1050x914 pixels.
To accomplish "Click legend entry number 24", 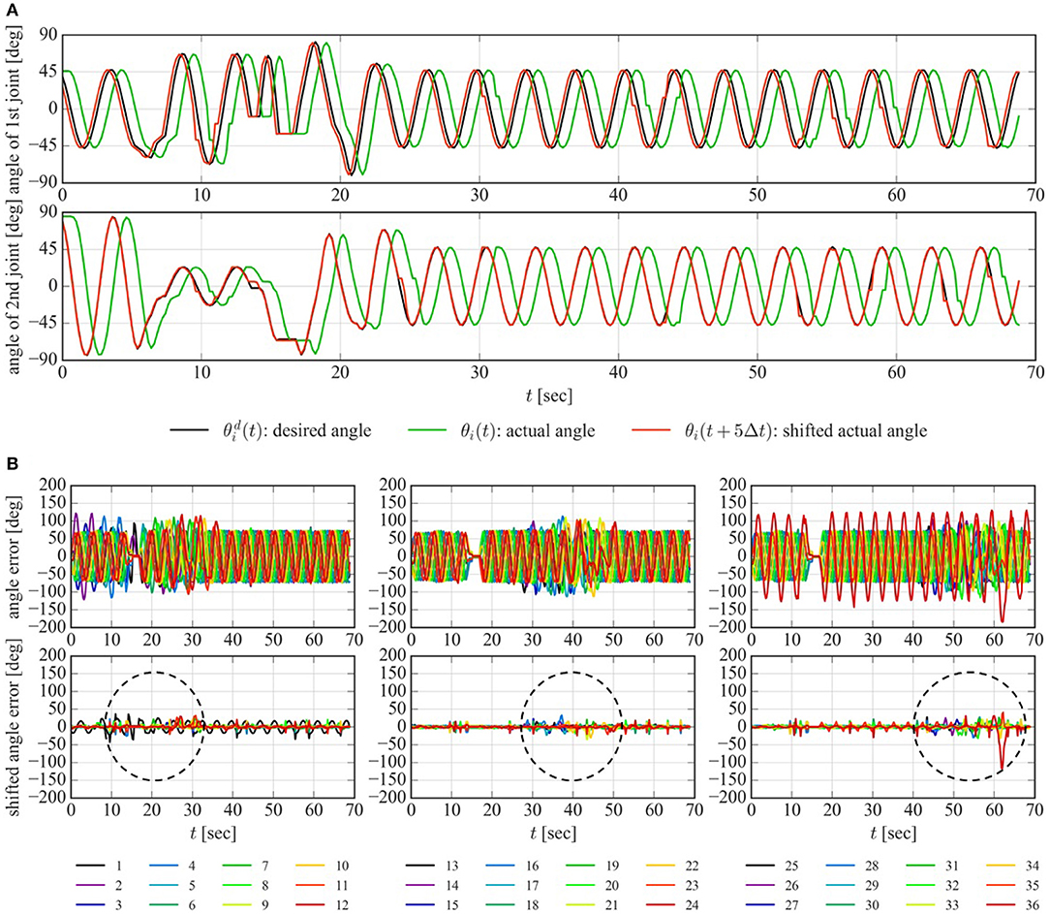I will (x=693, y=904).
